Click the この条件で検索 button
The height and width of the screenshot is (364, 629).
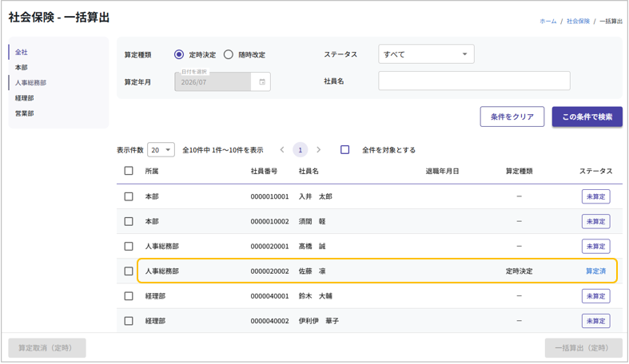click(587, 117)
